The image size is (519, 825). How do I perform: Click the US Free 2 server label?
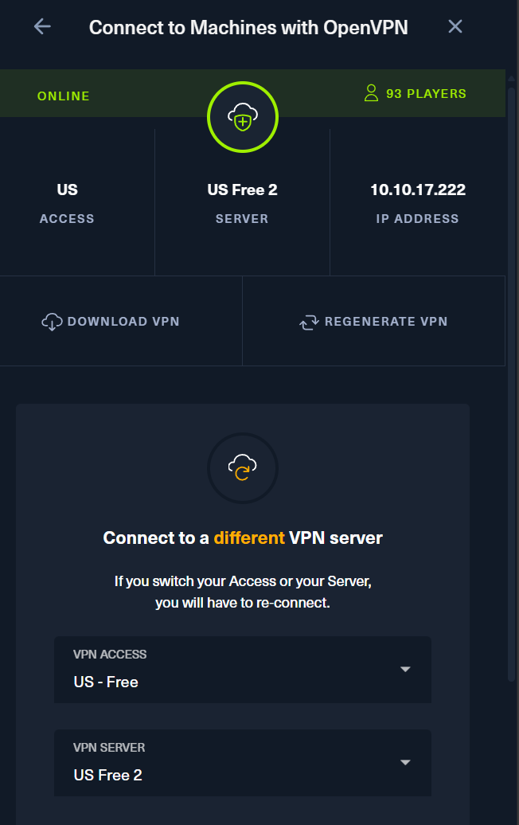pyautogui.click(x=242, y=190)
